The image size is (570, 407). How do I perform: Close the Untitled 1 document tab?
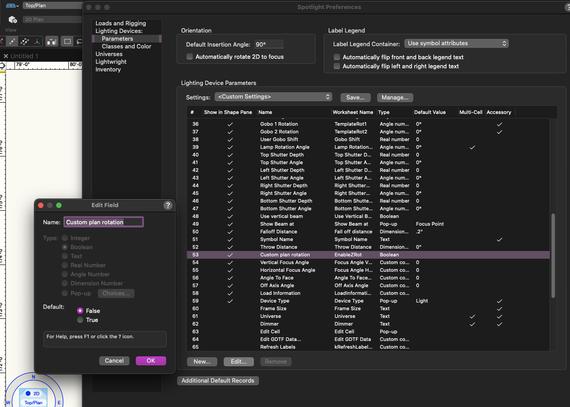click(6, 56)
